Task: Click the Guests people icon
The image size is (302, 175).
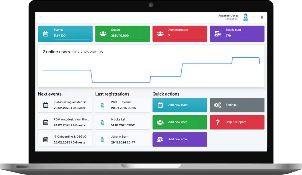Action: pos(103,34)
